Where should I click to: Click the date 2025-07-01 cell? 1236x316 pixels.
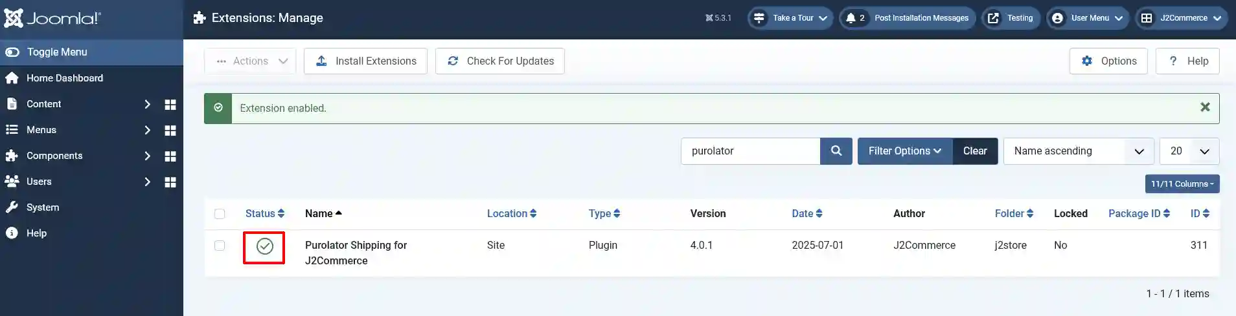[x=818, y=246]
